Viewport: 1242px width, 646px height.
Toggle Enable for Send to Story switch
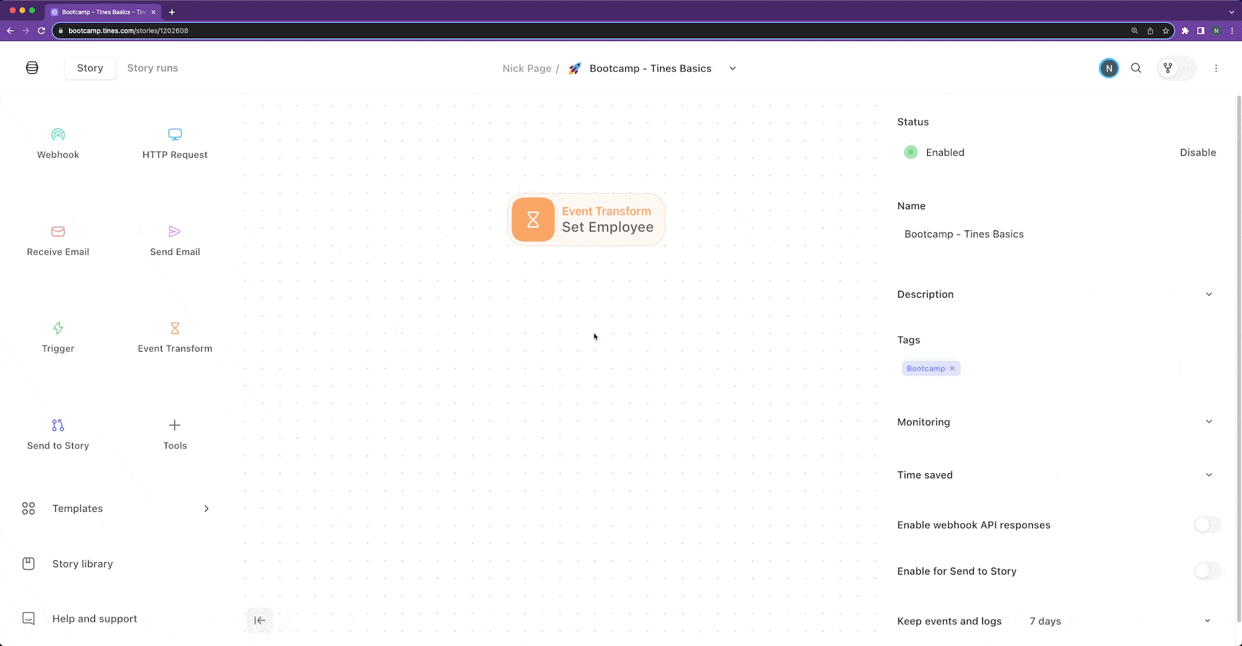click(1207, 571)
